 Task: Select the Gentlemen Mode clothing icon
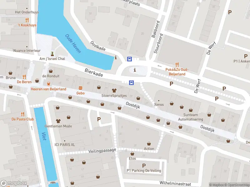point(58,121)
